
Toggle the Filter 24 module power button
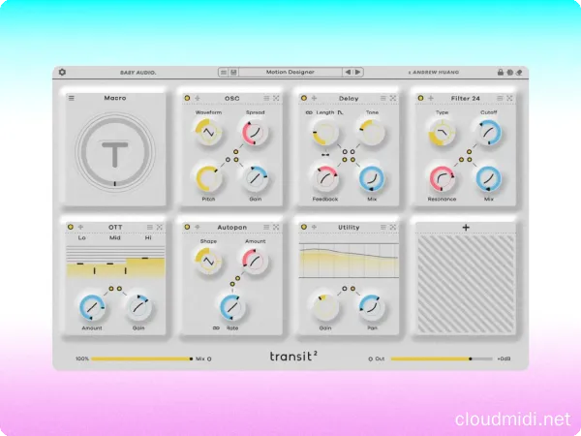(x=420, y=98)
